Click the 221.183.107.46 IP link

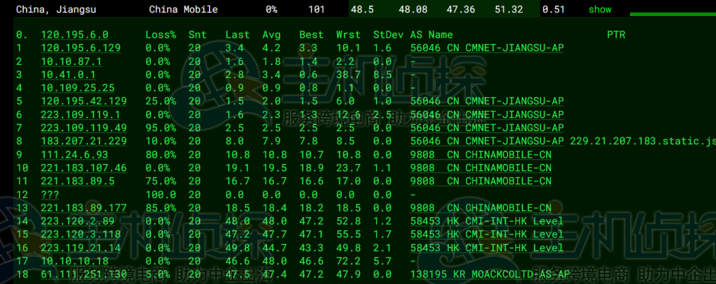click(x=83, y=167)
